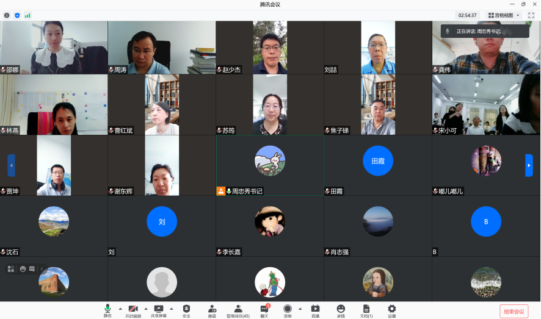Select 周忠秀书记 speaker video tile
The image size is (541, 319).
tap(270, 165)
